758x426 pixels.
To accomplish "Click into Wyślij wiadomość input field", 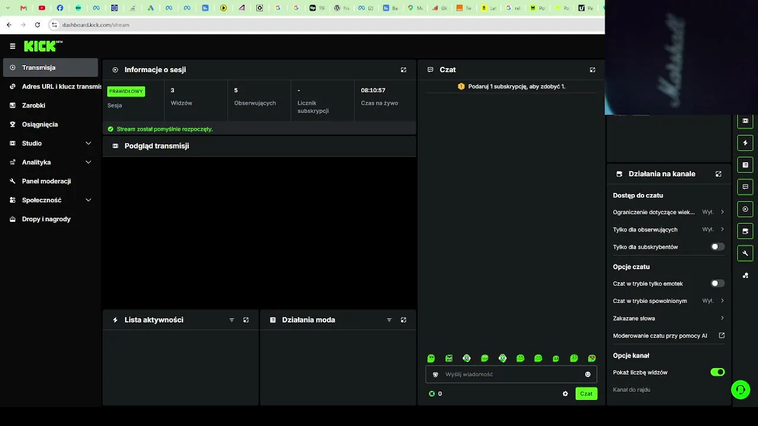I will click(x=511, y=375).
